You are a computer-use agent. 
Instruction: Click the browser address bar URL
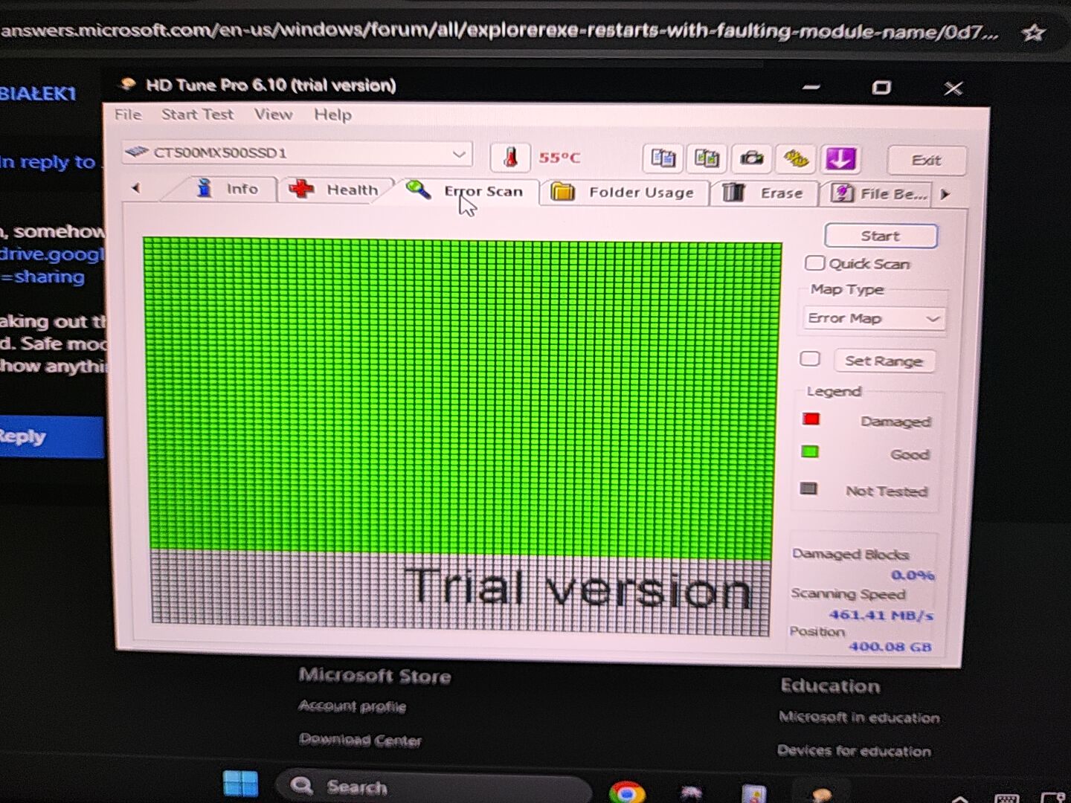498,30
